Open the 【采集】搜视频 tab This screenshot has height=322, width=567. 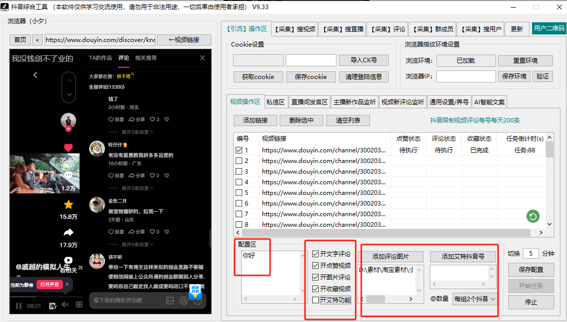(295, 29)
